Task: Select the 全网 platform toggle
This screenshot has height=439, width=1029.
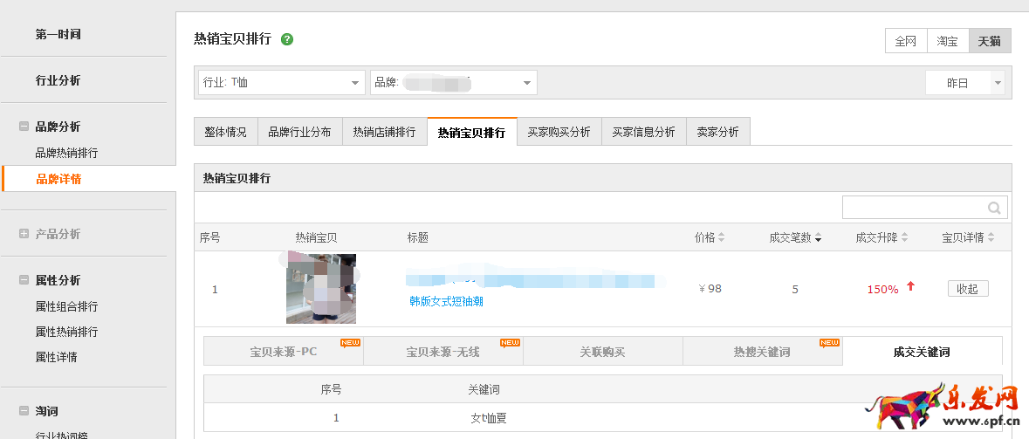Action: [905, 41]
